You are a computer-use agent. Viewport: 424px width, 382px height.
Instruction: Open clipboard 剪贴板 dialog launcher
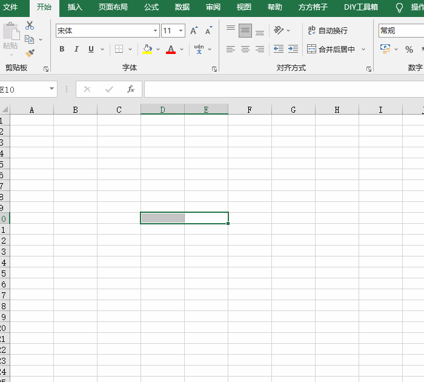click(46, 69)
